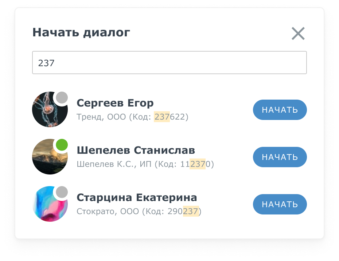
Task: Select the name Шепелев Станислав
Action: pyautogui.click(x=136, y=150)
